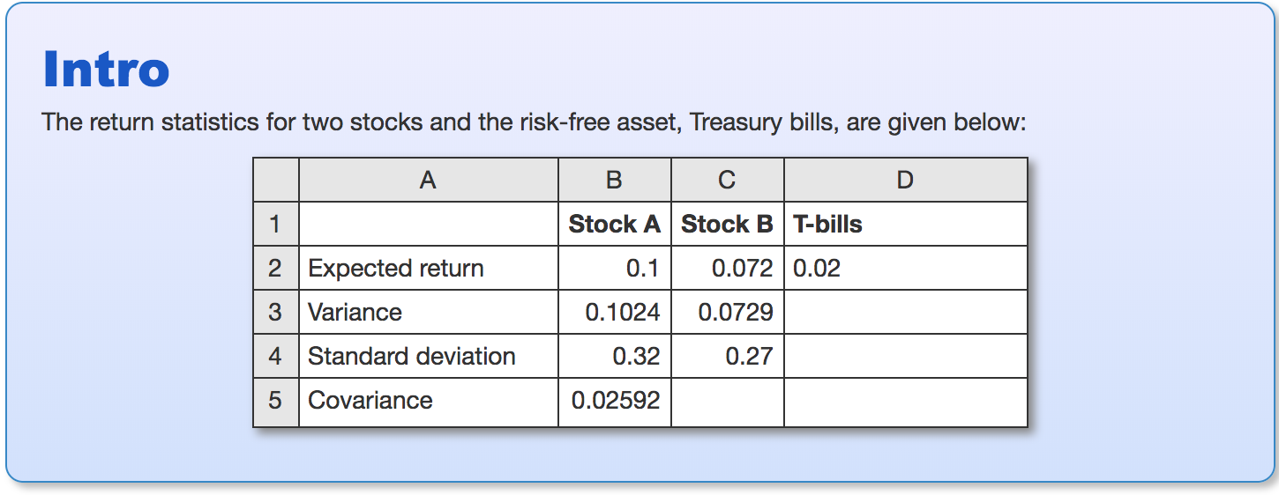1279x495 pixels.
Task: Select column B header
Action: click(x=614, y=181)
